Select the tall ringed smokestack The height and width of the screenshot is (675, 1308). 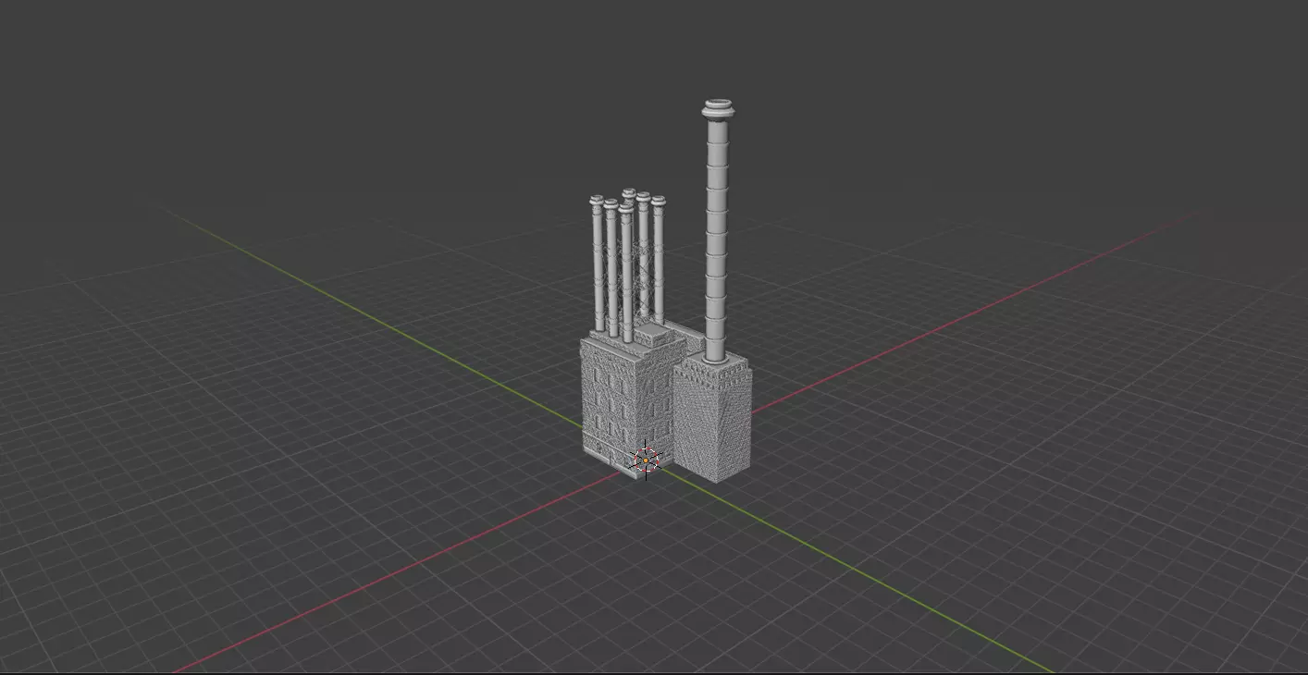[718, 231]
